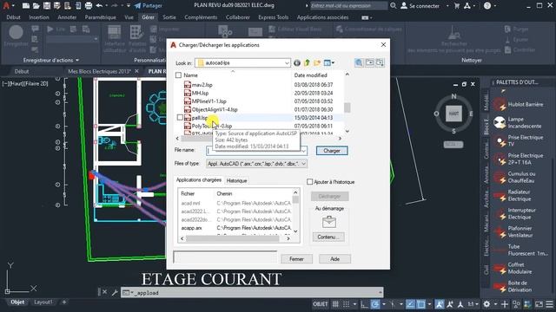Create a new folder icon in dialog

tap(317, 63)
